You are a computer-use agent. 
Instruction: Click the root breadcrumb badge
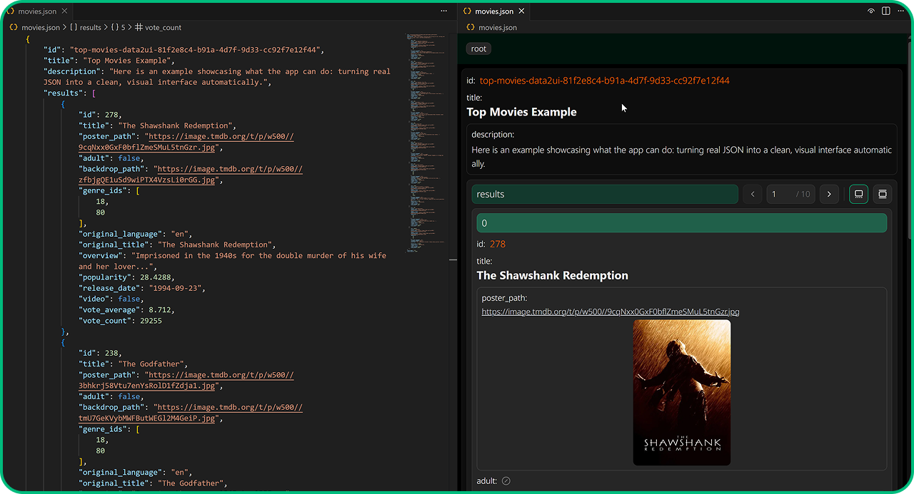coord(478,48)
